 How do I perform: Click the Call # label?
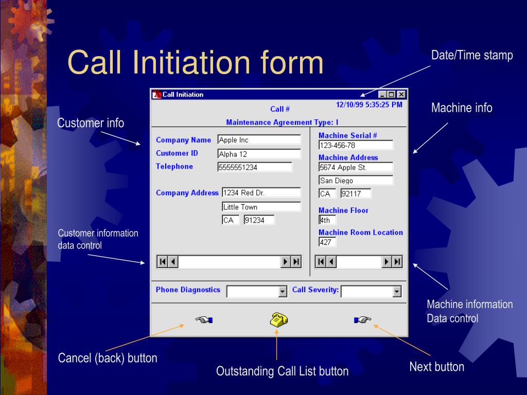pyautogui.click(x=279, y=109)
